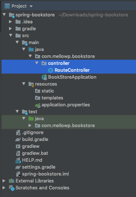Expand the .idea folder arrow
The width and height of the screenshot is (136, 197).
(10, 21)
